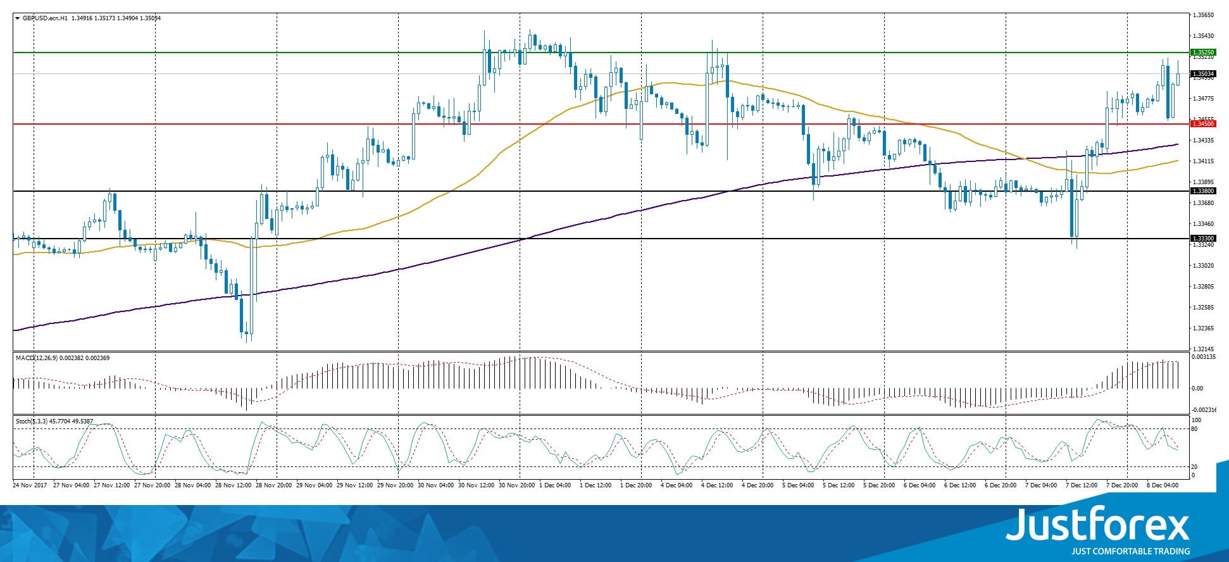Click the green 1.35250 price level tag
The height and width of the screenshot is (562, 1229).
[1203, 53]
